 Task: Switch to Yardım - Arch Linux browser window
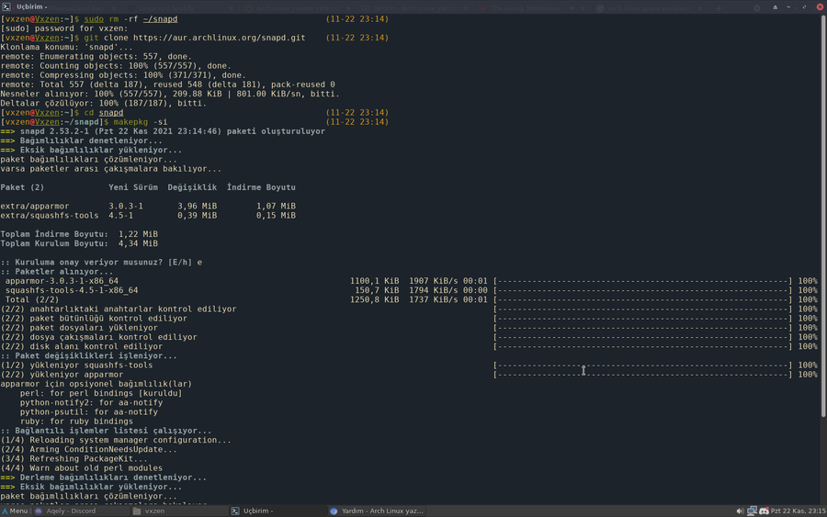[x=376, y=511]
